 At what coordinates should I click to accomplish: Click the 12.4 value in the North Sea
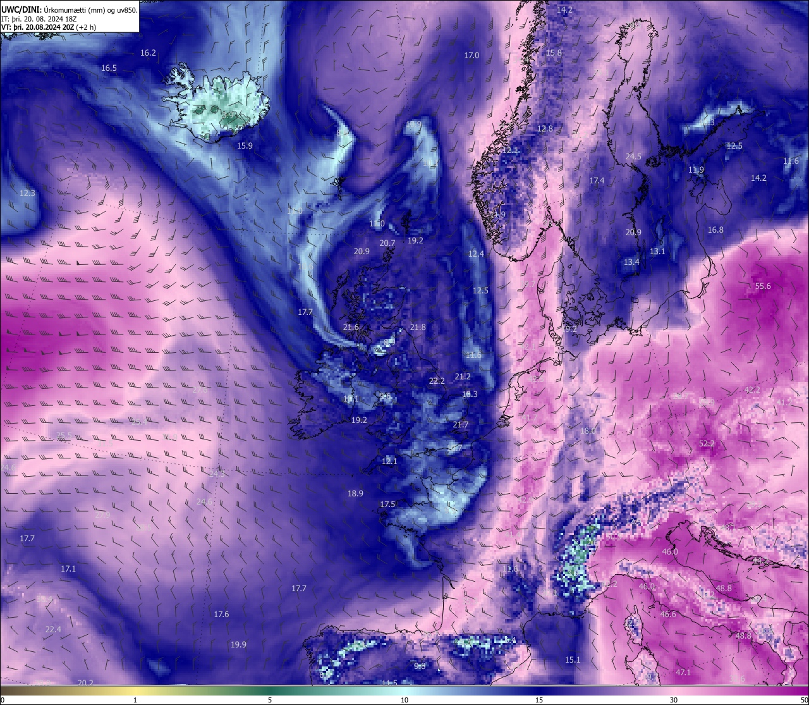[x=476, y=254]
